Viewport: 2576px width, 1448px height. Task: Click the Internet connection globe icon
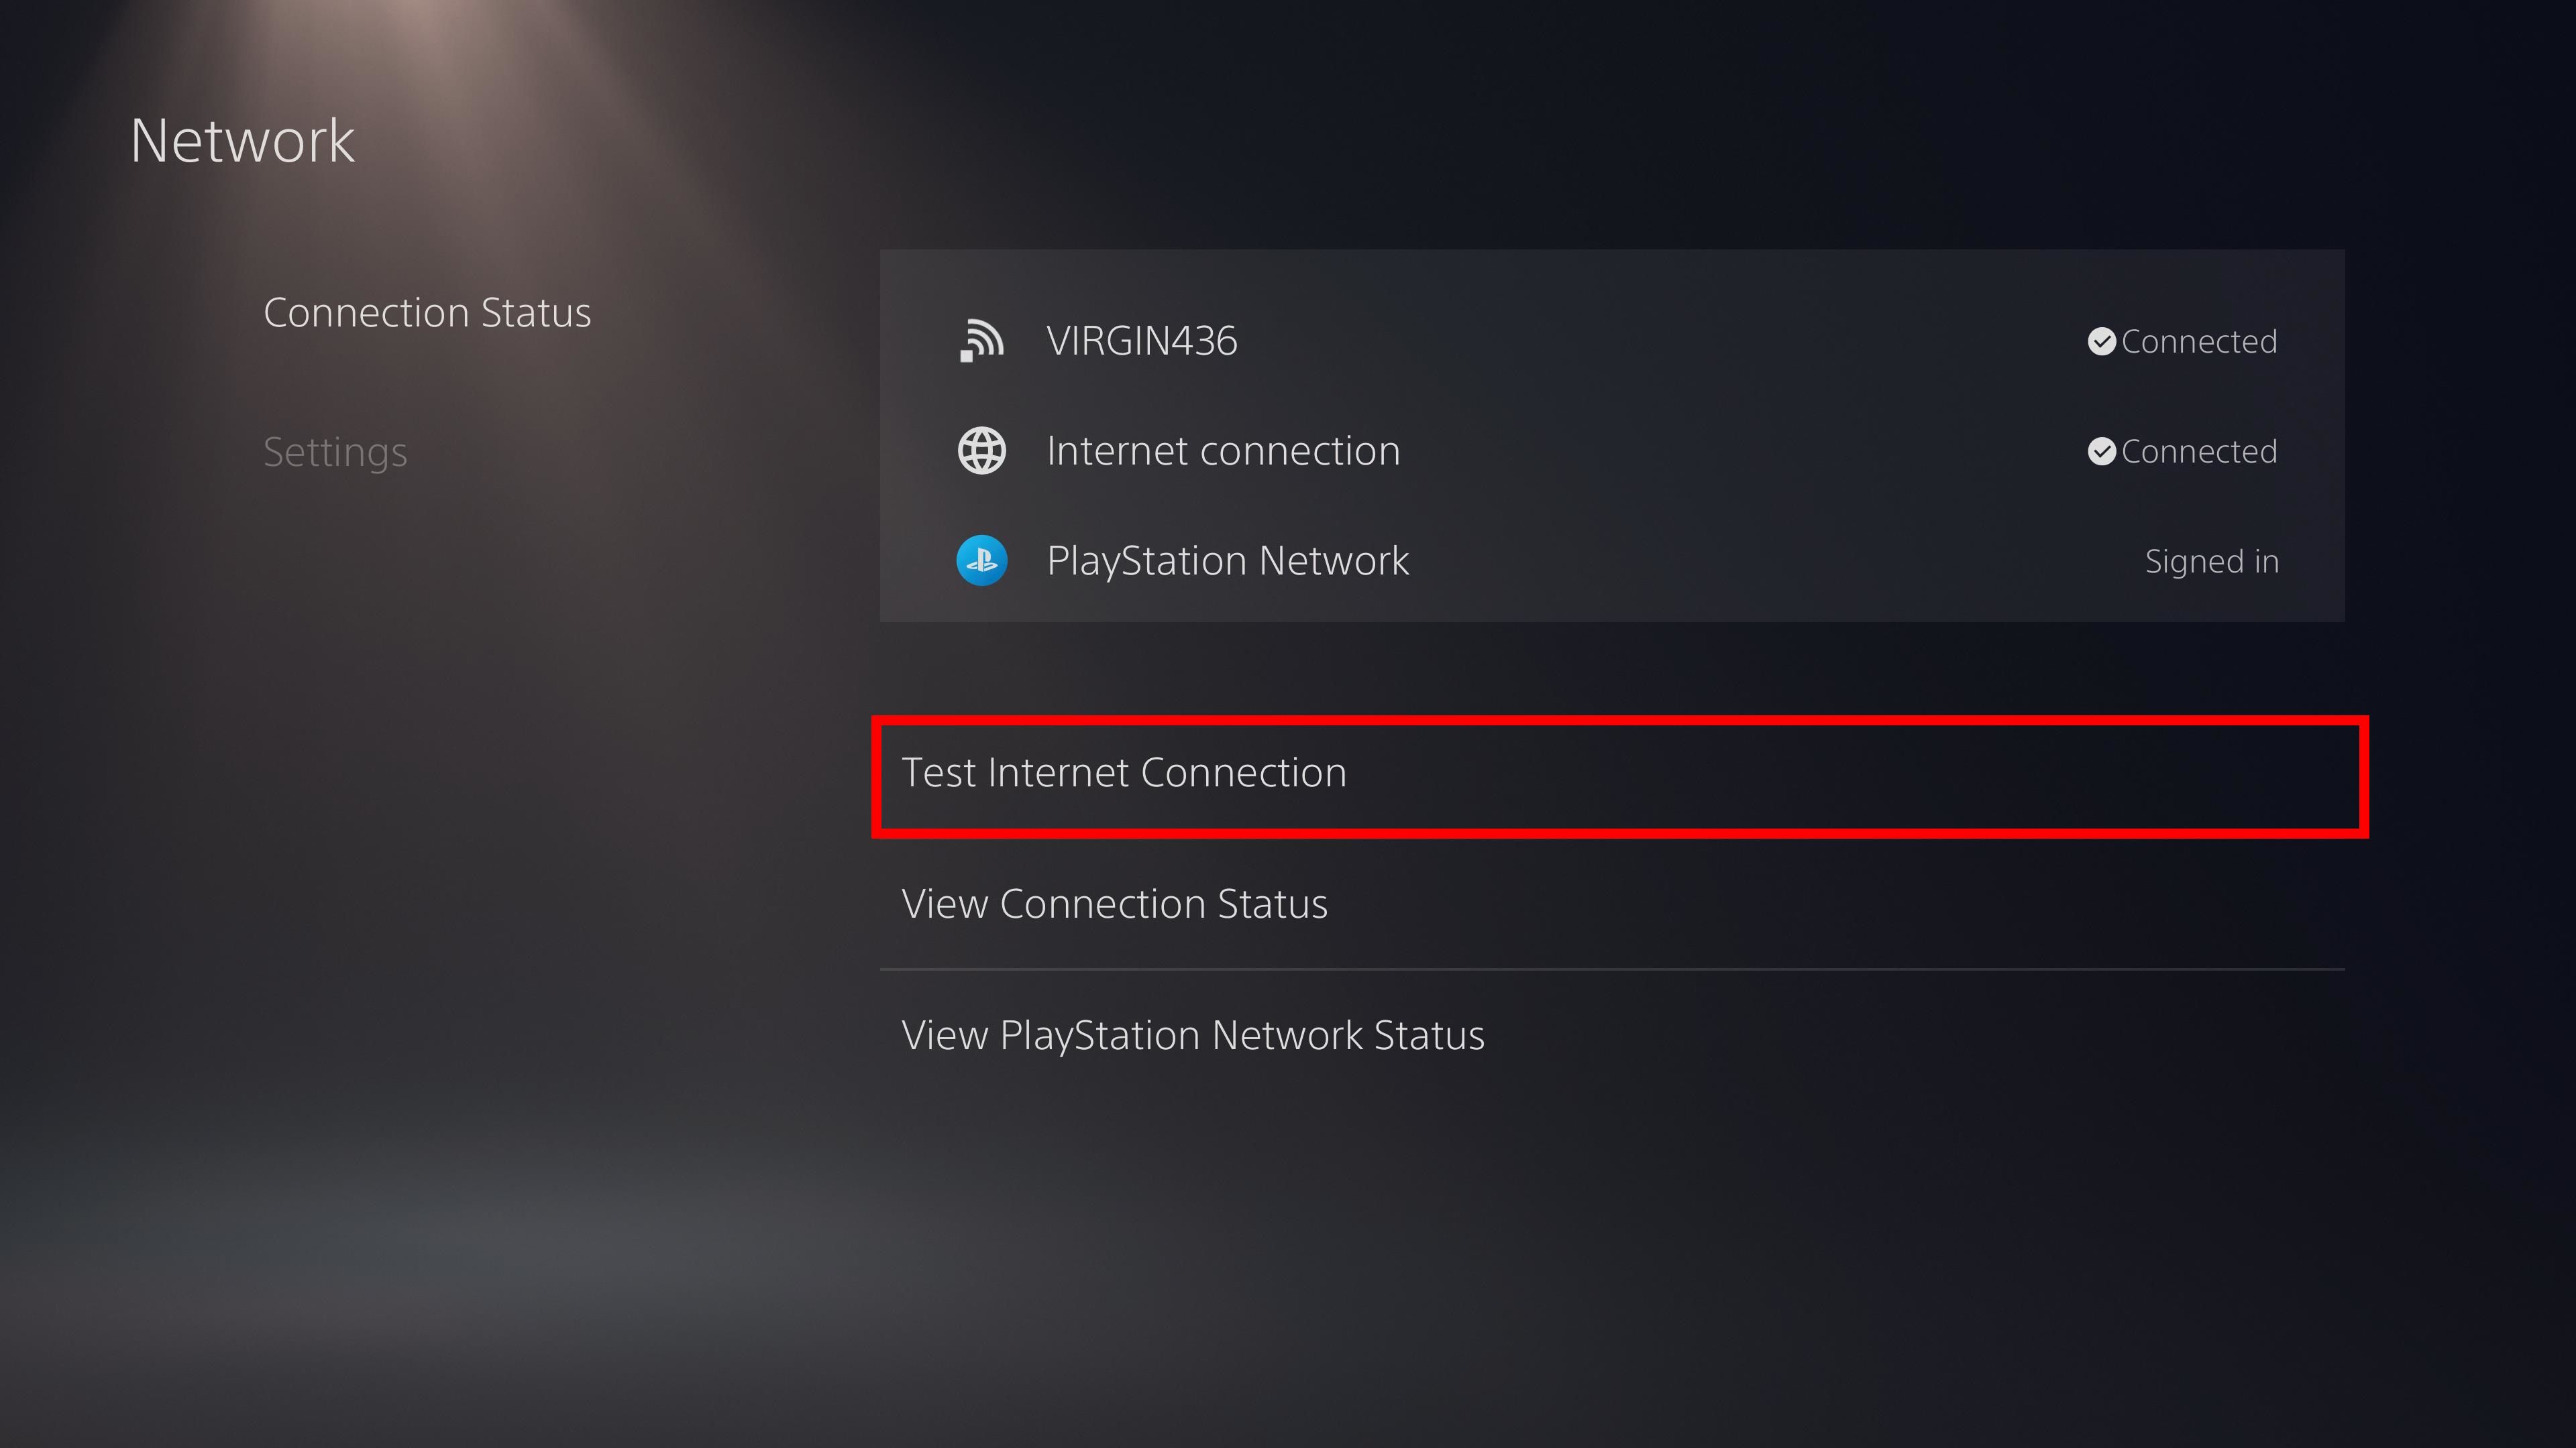click(983, 449)
